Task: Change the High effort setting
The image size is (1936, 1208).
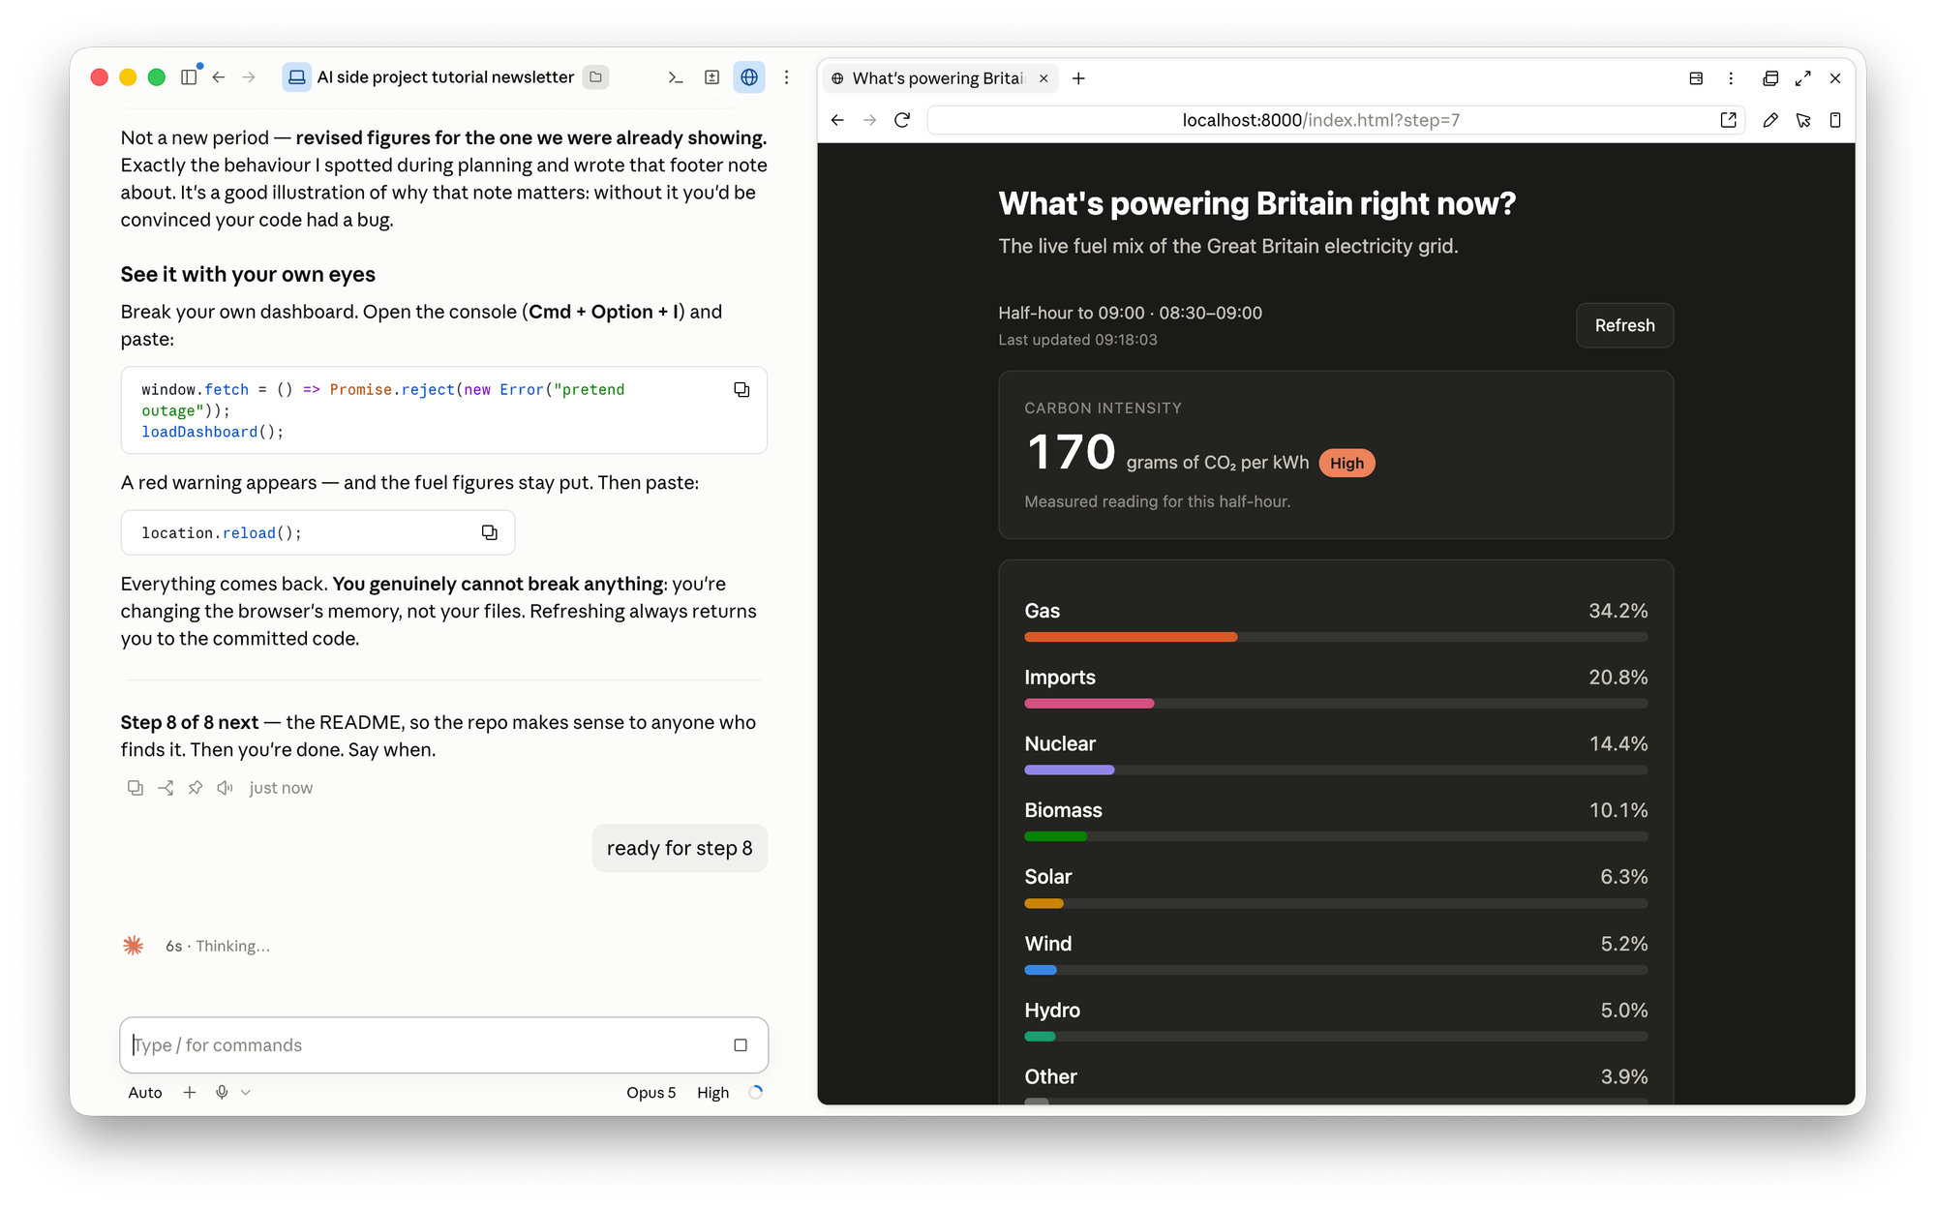Action: (x=712, y=1093)
